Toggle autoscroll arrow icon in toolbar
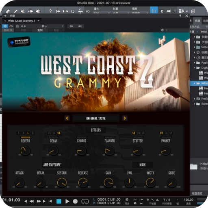Image resolution: width=208 pixels, height=208 pixels. tap(169, 11)
